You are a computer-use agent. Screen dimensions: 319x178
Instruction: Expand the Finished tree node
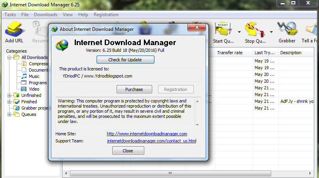(x=9, y=102)
